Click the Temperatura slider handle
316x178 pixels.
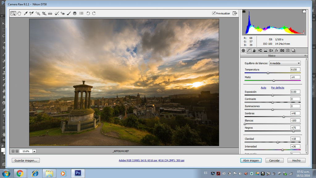(x=268, y=73)
